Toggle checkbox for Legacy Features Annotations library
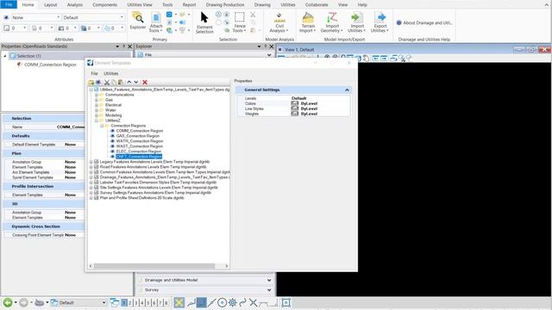552x310 pixels. [96, 162]
